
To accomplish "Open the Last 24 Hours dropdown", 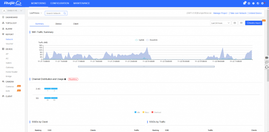I will tap(221, 23).
